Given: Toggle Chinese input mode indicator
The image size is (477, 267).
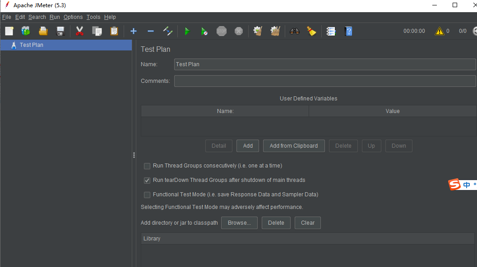Looking at the screenshot, I should click(x=466, y=185).
